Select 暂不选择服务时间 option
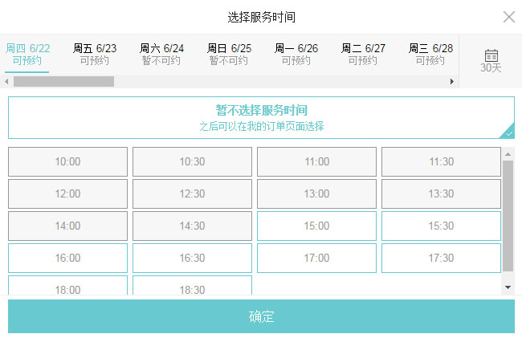 click(x=261, y=117)
